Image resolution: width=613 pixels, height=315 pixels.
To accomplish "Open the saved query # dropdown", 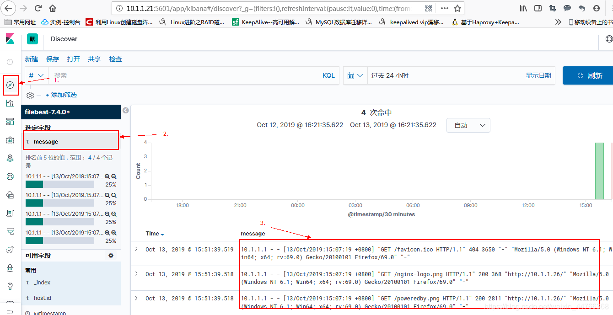I will 36,75.
